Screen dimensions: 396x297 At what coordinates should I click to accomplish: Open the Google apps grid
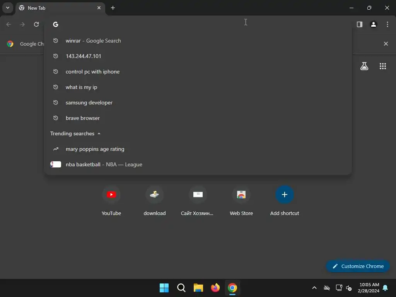[x=382, y=66]
